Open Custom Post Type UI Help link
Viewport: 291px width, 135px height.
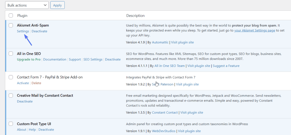(32, 129)
